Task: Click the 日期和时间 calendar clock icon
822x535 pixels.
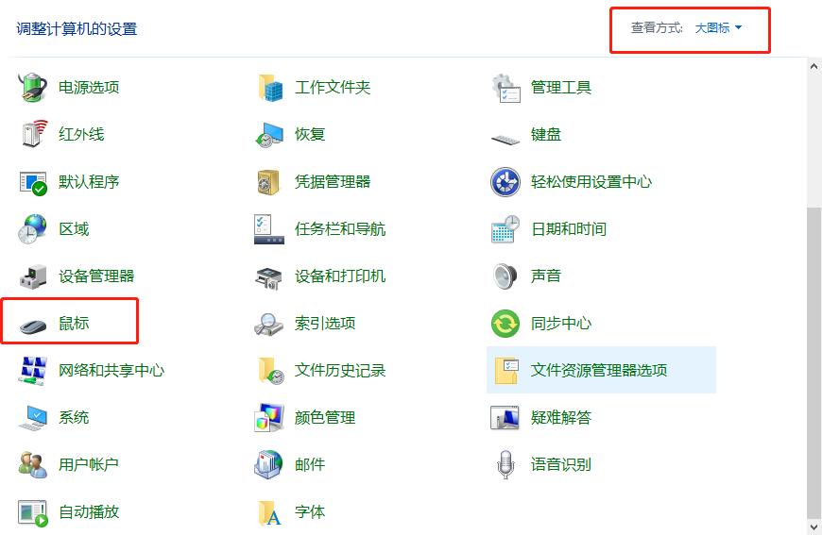Action: click(505, 228)
